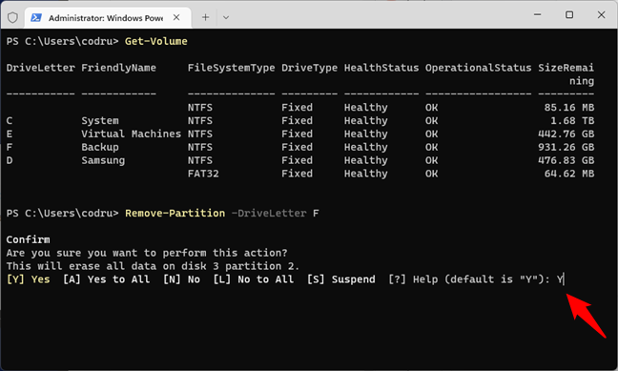Click drive letter D in the table
The height and width of the screenshot is (371, 618).
(10, 160)
